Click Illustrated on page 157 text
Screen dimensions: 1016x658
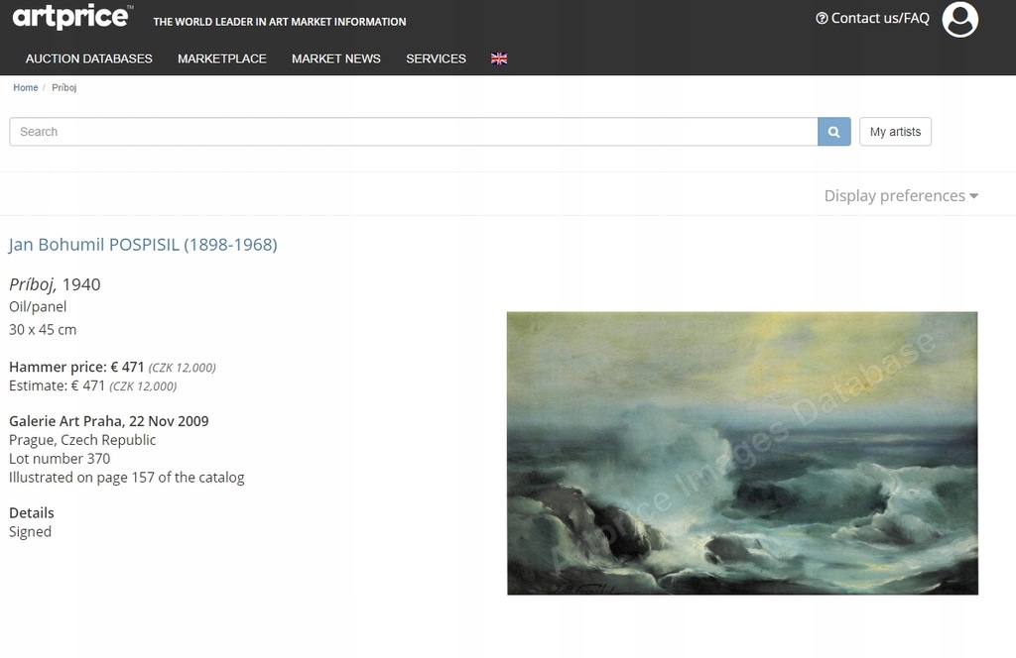[x=126, y=478]
